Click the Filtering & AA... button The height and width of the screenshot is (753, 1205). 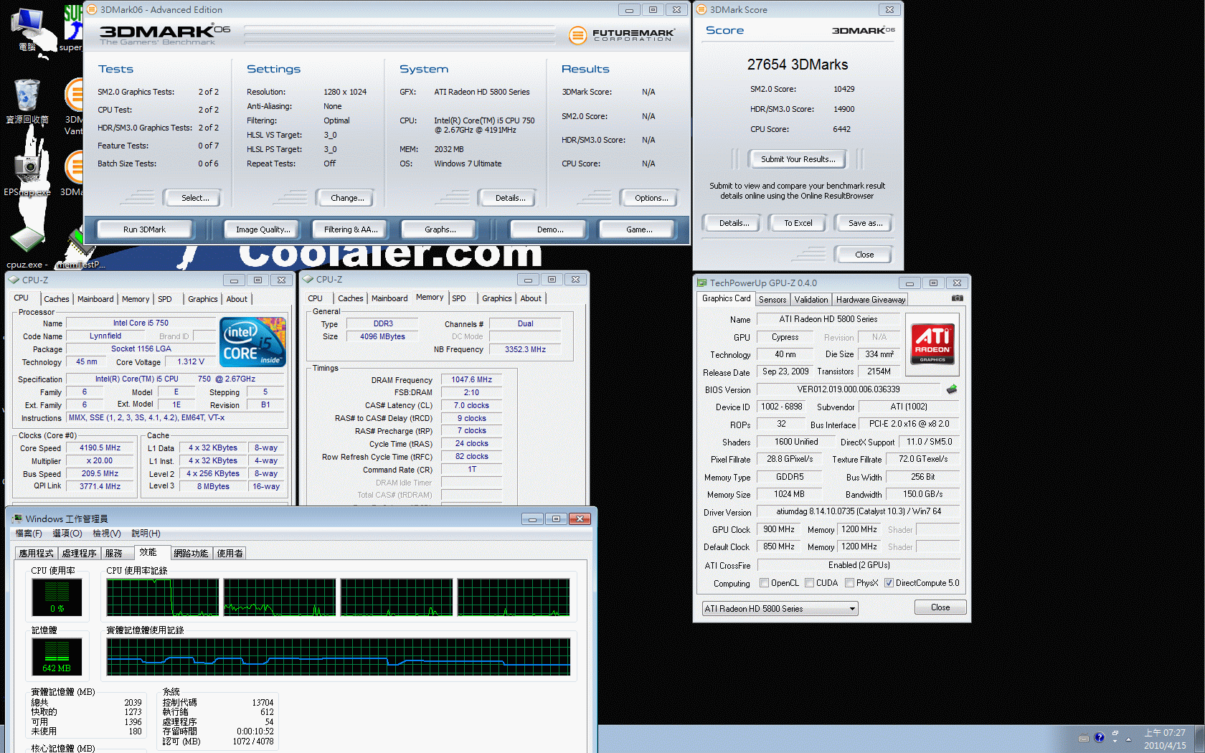tap(351, 229)
